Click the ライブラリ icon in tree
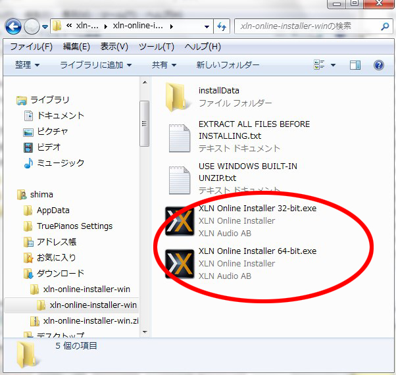This screenshot has width=396, height=375. coord(22,100)
